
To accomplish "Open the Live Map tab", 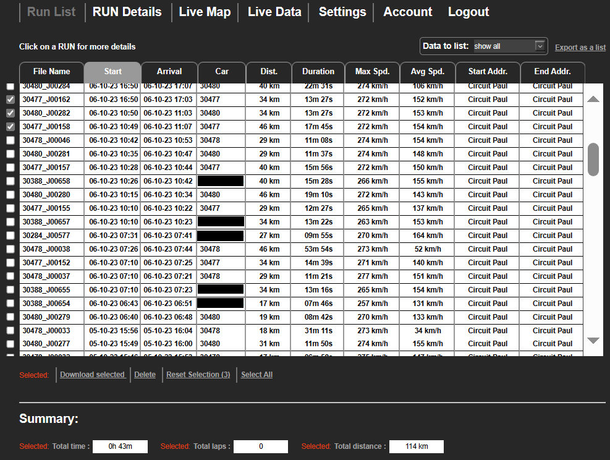I will click(x=205, y=12).
